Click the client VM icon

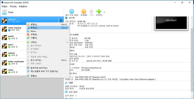coord(4,71)
